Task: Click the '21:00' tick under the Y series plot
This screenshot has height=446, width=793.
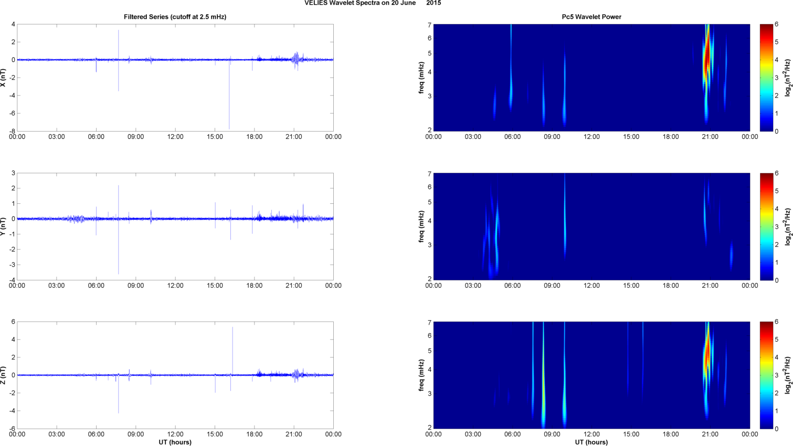Action: pos(294,286)
